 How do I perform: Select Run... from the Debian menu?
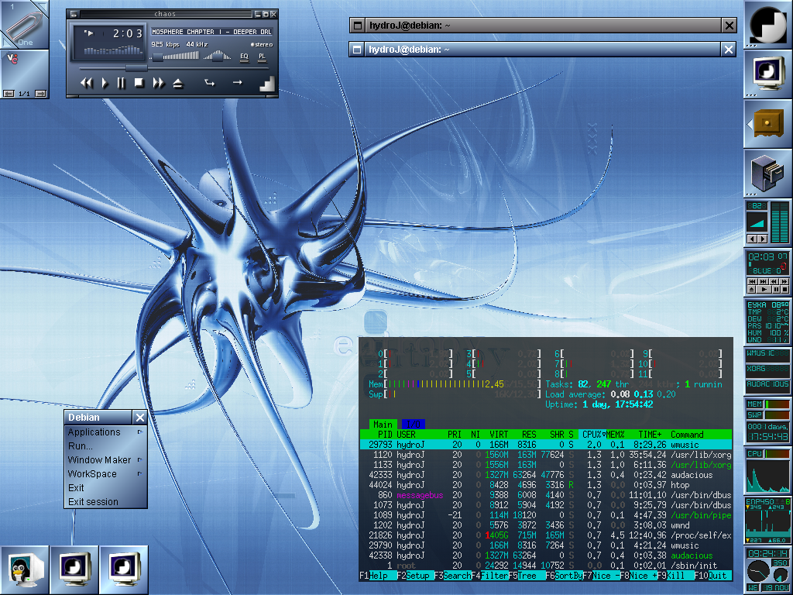pyautogui.click(x=81, y=446)
